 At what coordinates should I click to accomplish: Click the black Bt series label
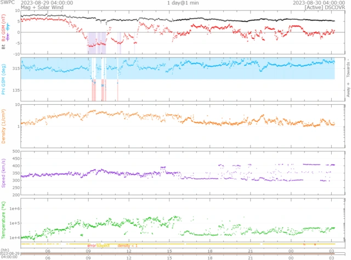(x=4, y=48)
